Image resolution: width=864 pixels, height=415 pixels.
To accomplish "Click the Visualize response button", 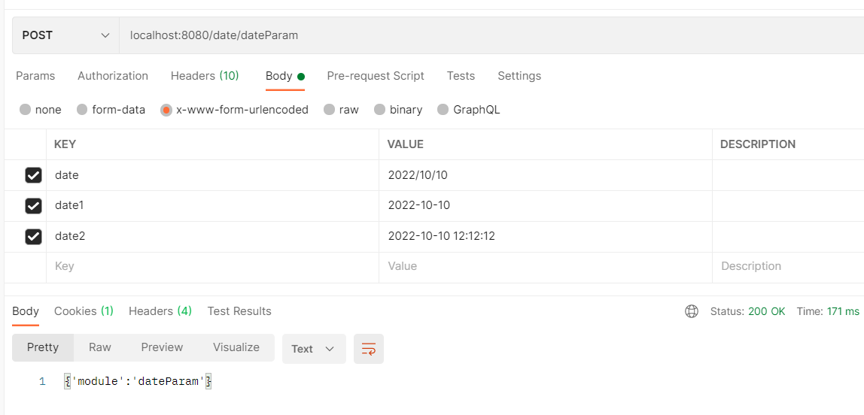I will point(236,347).
